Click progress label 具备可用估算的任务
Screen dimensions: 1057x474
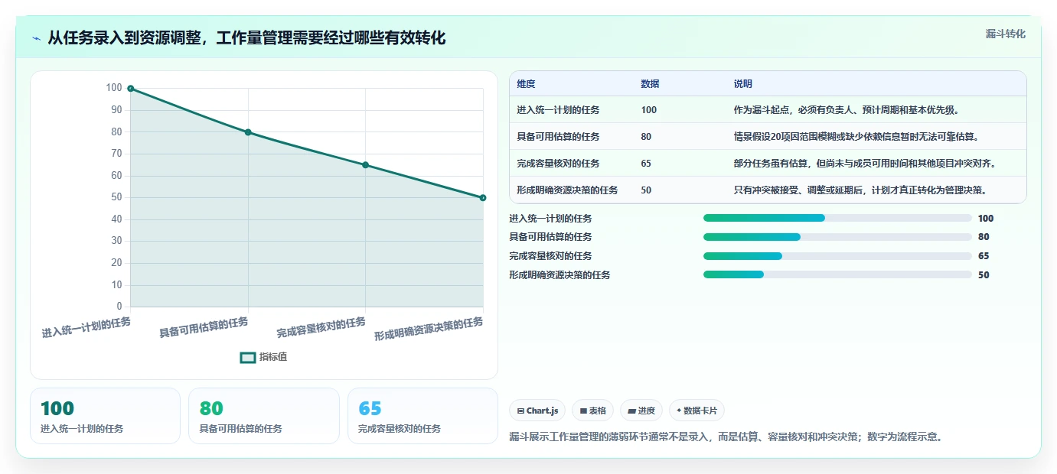[550, 237]
